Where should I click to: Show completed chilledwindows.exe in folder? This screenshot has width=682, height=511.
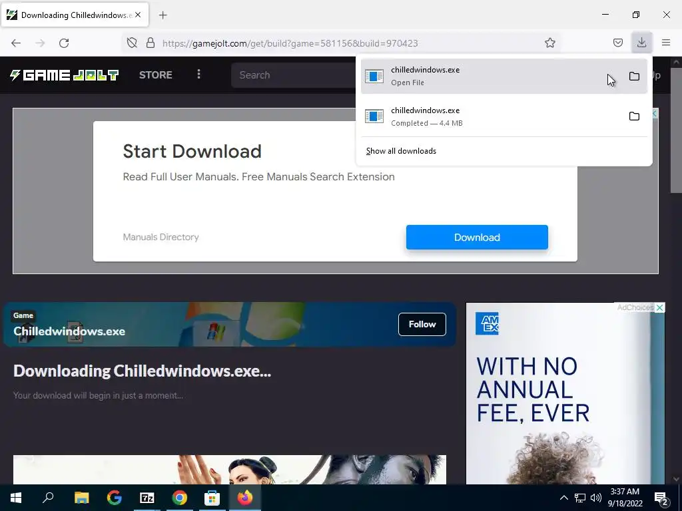634,116
